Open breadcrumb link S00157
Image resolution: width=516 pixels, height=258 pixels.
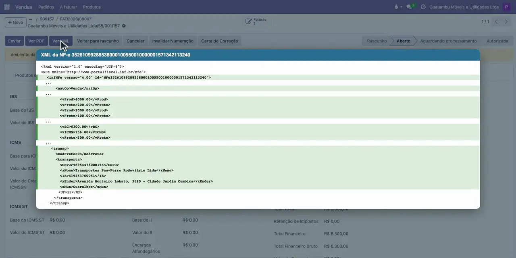pos(47,19)
